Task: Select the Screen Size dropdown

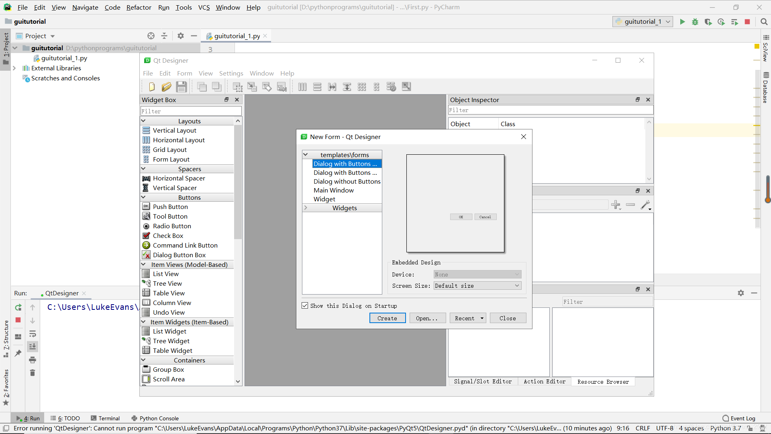Action: click(x=477, y=286)
